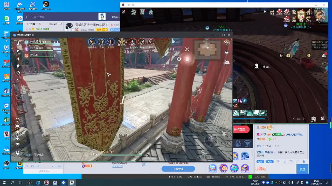Select the 久田 team portrait at top

(101, 43)
